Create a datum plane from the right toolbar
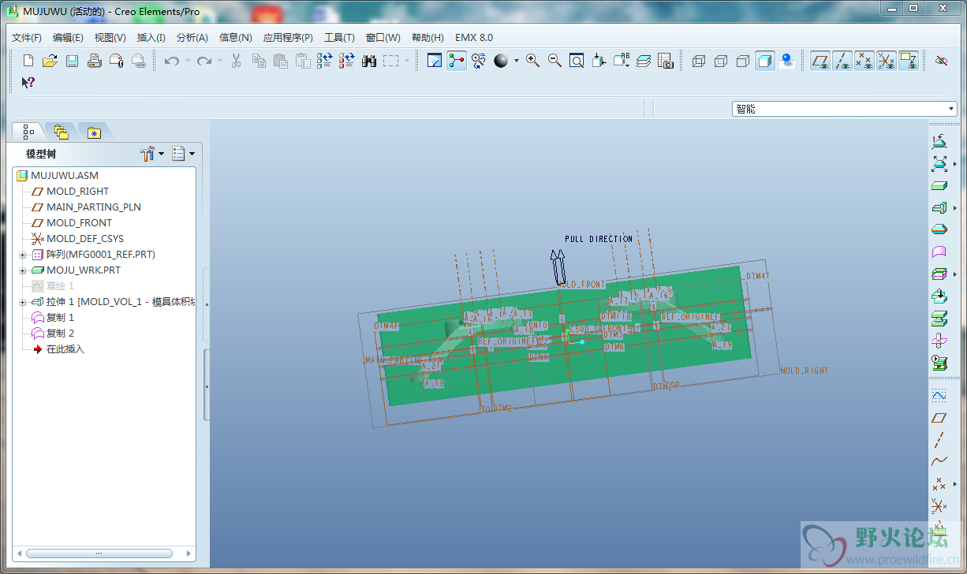The image size is (967, 574). click(939, 417)
